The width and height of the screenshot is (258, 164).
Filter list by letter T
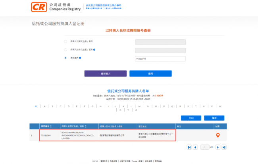pyautogui.click(x=196, y=106)
